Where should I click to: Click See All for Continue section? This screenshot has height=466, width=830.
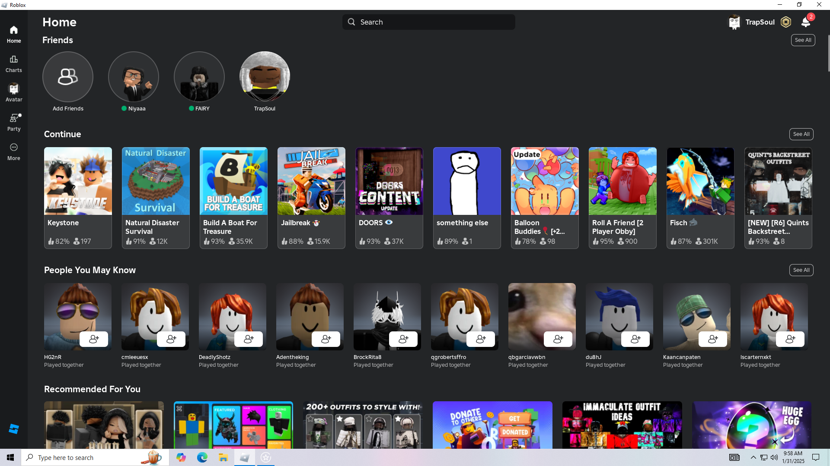801,134
